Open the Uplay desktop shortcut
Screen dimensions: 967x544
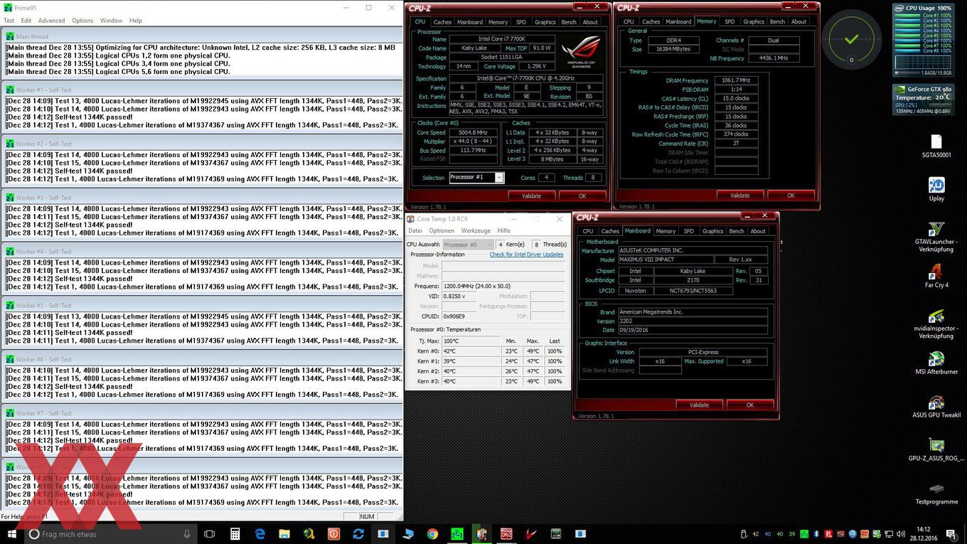pyautogui.click(x=936, y=188)
